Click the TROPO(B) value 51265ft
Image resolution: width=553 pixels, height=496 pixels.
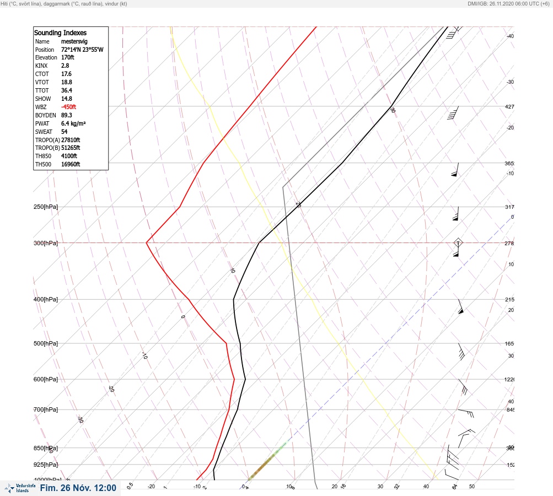(x=71, y=148)
